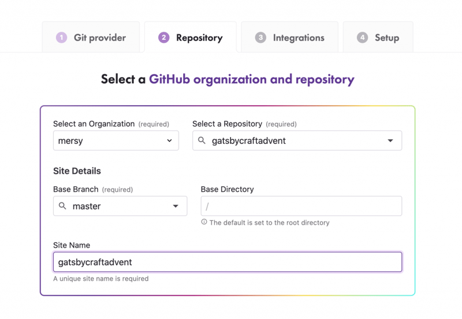The width and height of the screenshot is (462, 319).
Task: Click the step 1 number badge
Action: point(61,38)
